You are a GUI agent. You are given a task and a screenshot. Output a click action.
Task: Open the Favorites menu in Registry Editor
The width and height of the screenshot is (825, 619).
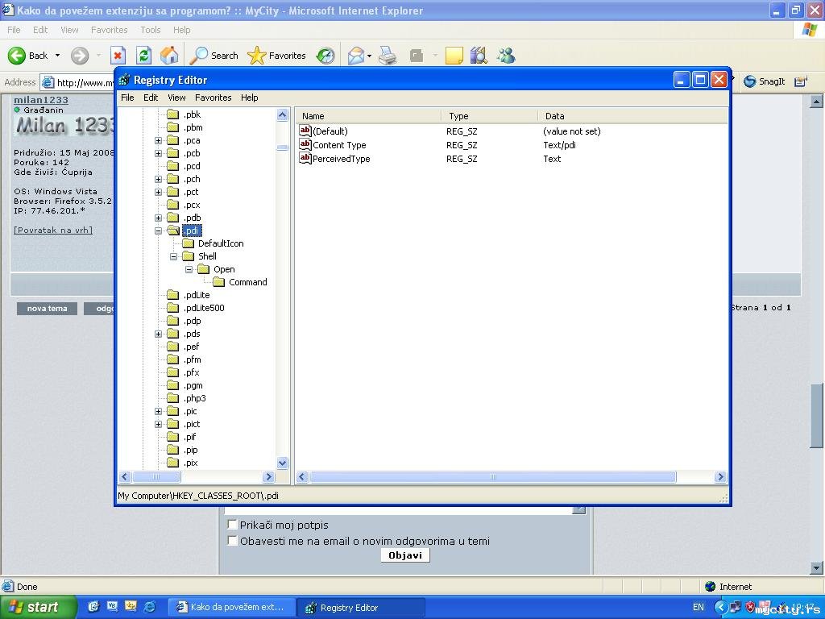pos(213,98)
